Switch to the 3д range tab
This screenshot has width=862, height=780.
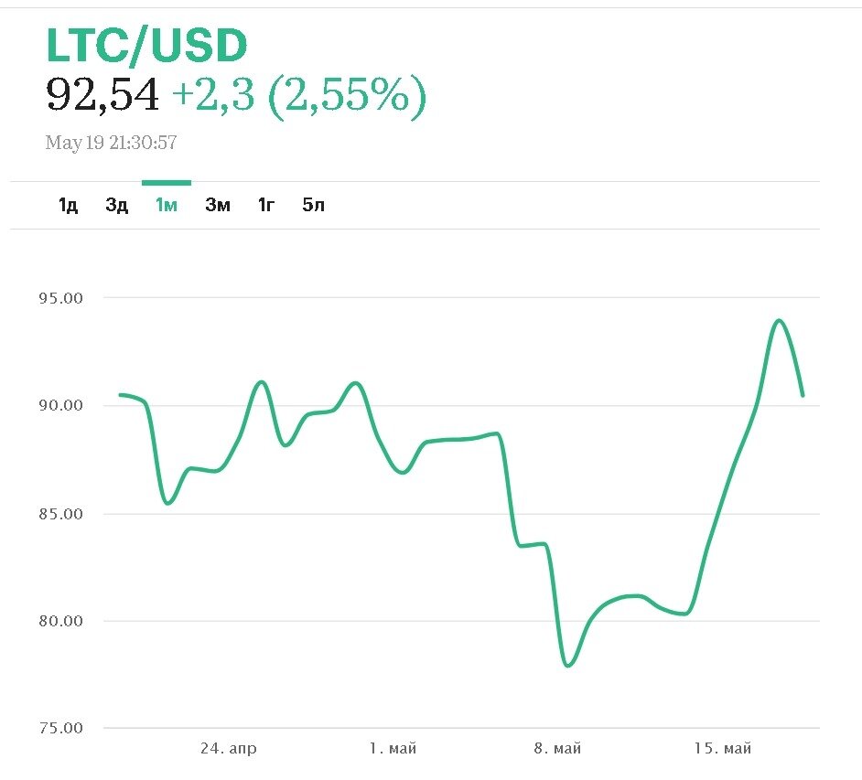click(116, 205)
